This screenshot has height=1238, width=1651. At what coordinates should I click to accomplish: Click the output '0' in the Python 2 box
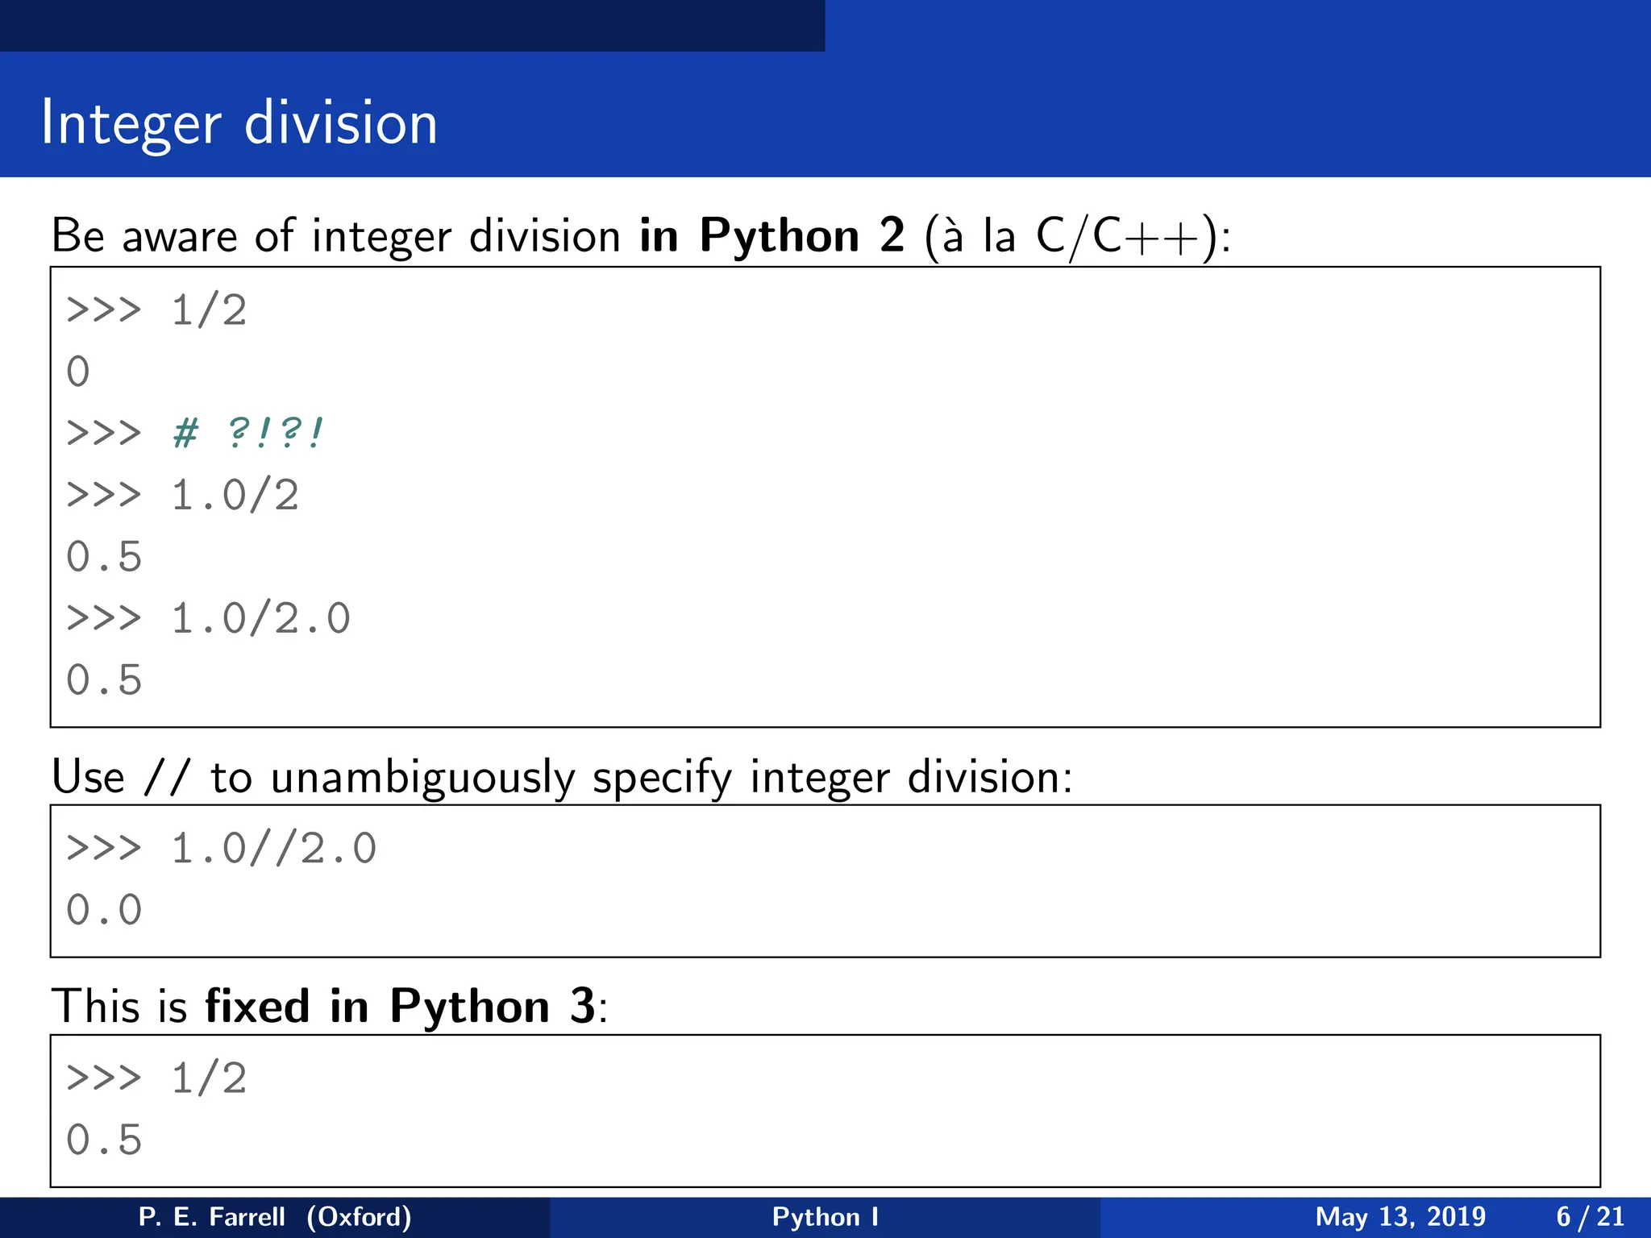[x=78, y=372]
